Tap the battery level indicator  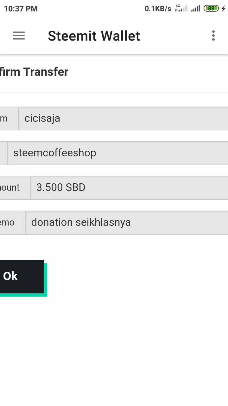211,9
